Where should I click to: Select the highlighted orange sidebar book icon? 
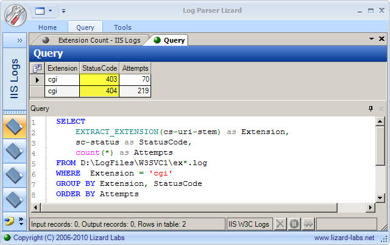coord(15,127)
